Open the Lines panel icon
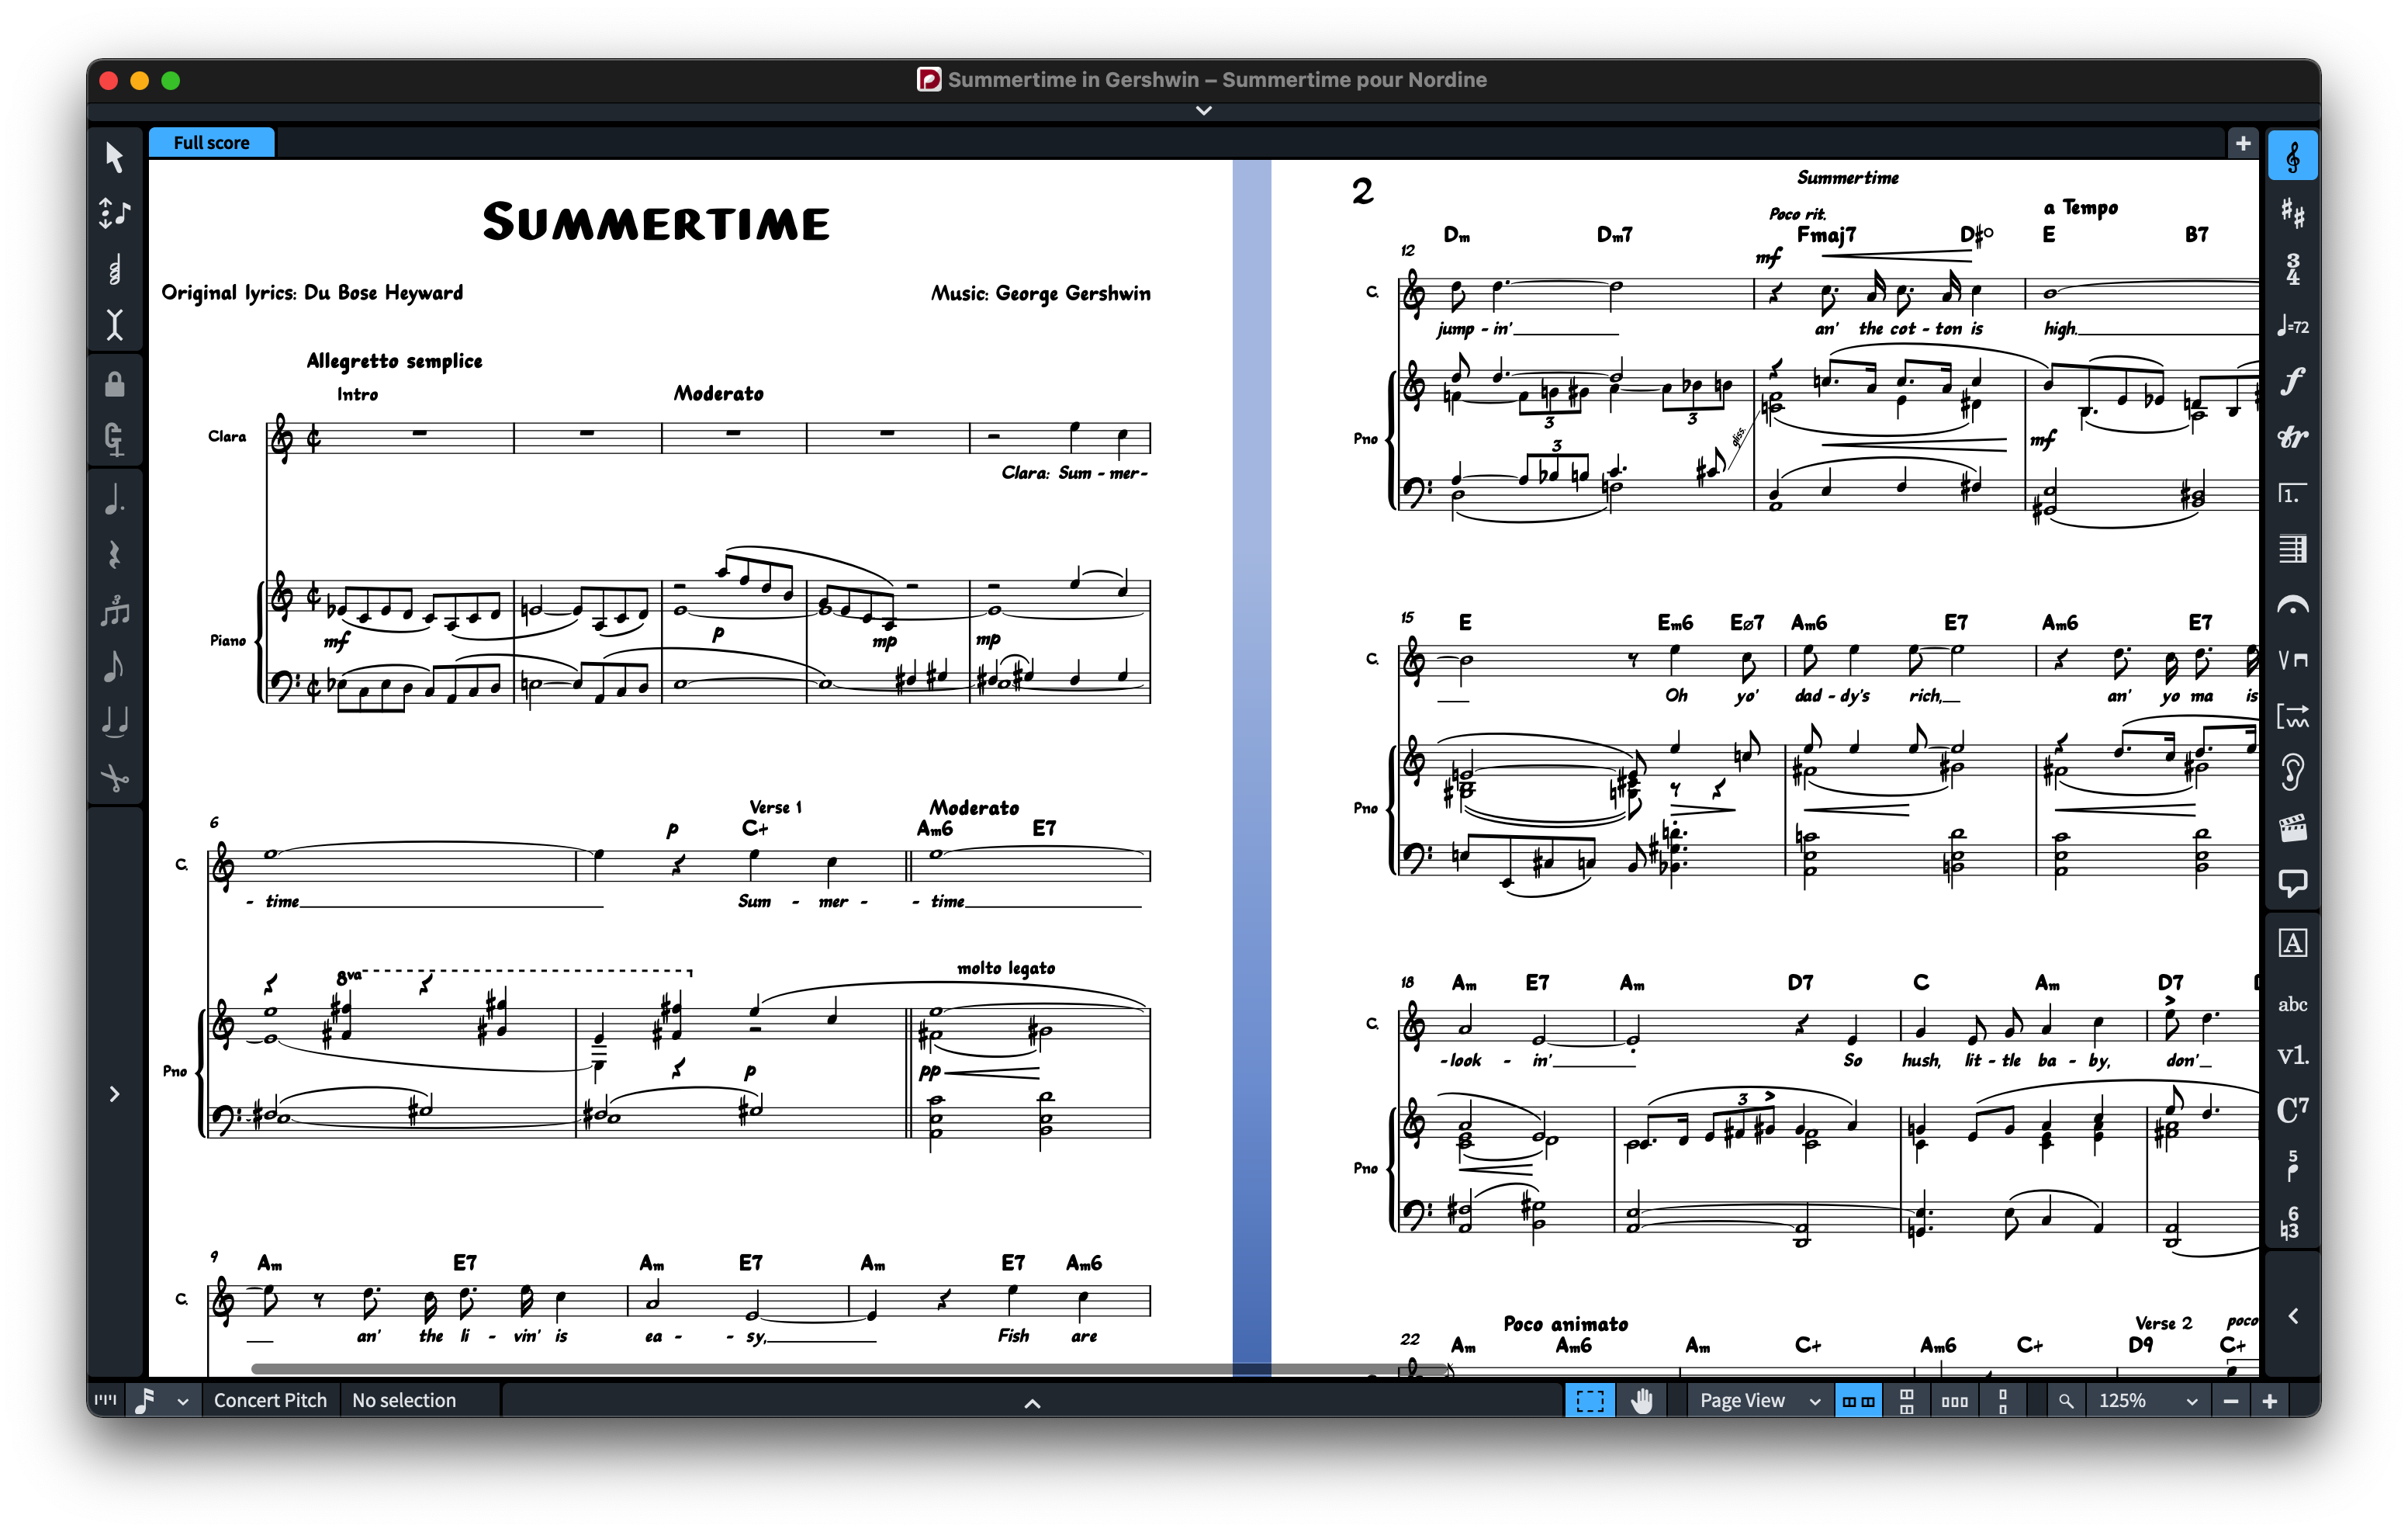The height and width of the screenshot is (1532, 2408). [x=2292, y=716]
